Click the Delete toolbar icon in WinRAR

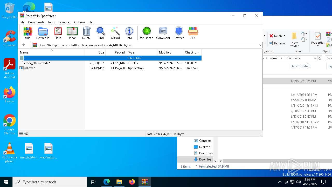(86, 33)
